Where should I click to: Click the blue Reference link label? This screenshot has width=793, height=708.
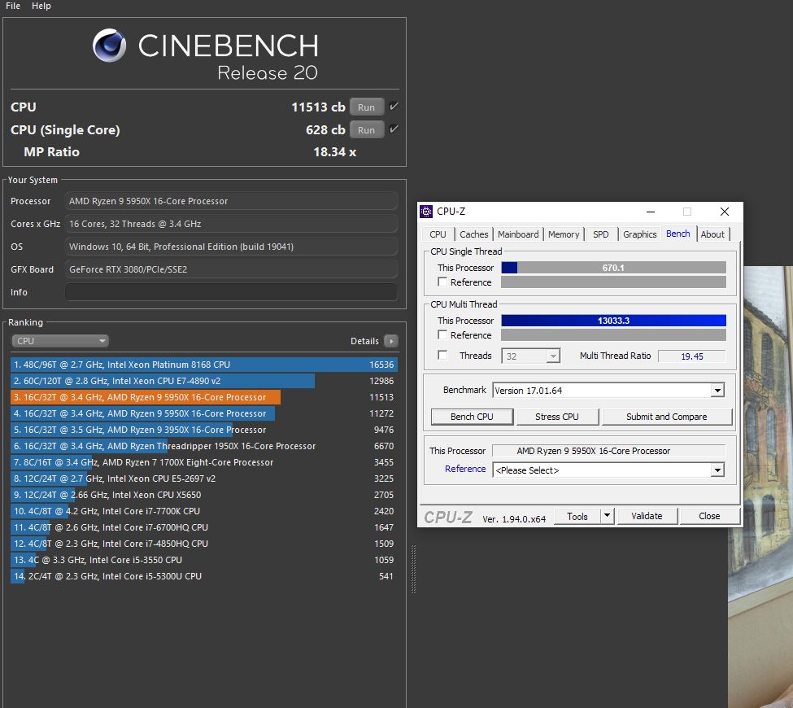point(464,469)
